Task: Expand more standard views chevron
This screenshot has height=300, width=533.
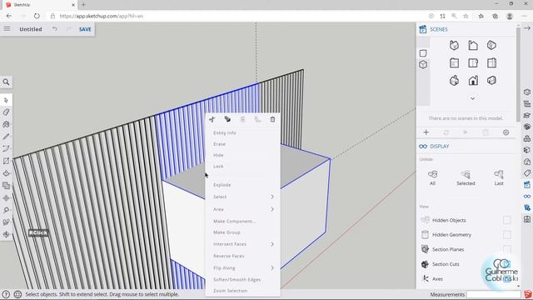Action: (472, 98)
